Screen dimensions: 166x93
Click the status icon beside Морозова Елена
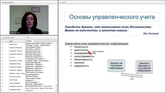2,64
